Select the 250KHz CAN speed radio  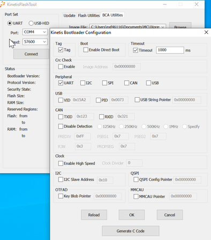tap(121, 127)
